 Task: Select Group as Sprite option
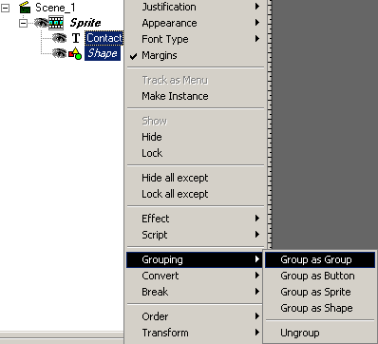(320, 292)
